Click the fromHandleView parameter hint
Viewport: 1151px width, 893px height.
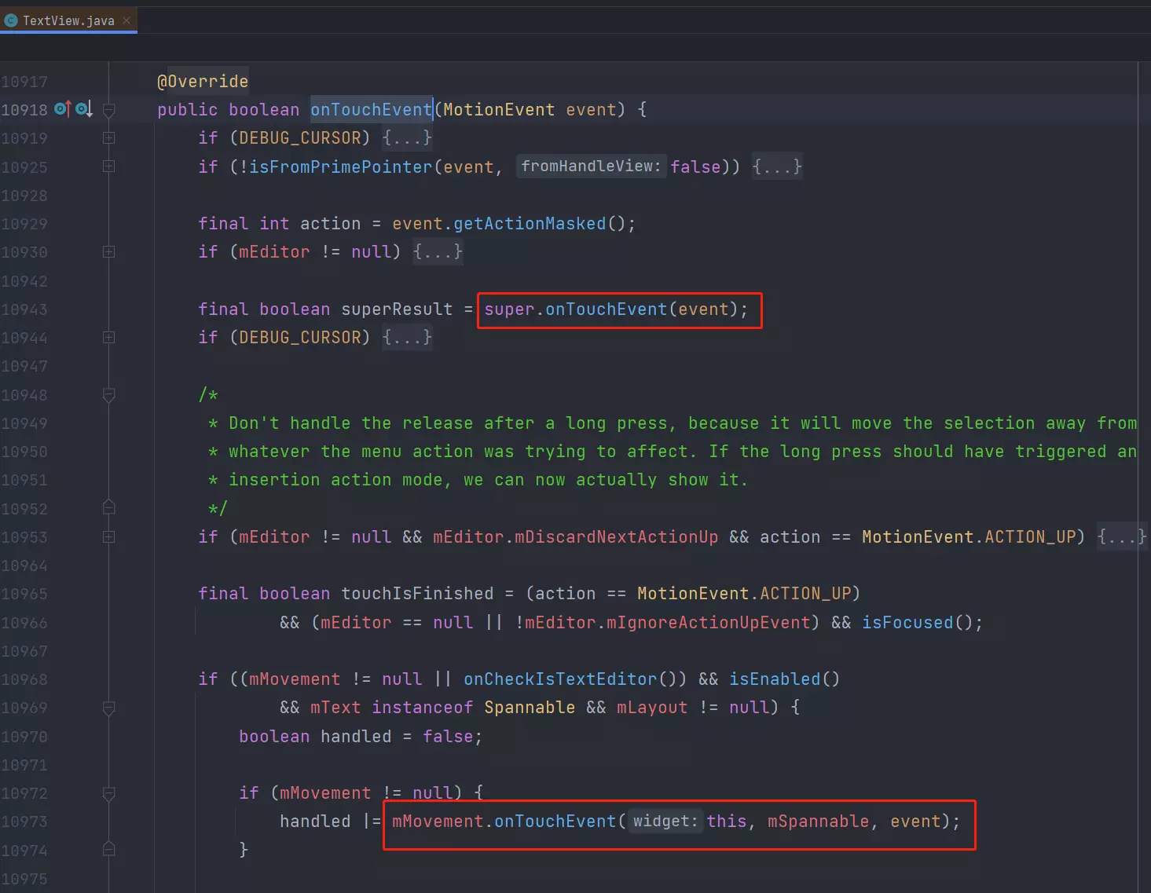pos(591,167)
